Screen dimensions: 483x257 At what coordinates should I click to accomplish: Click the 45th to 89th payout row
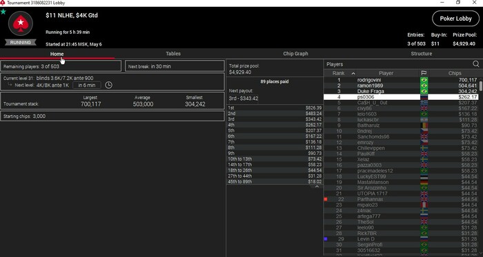(x=275, y=182)
